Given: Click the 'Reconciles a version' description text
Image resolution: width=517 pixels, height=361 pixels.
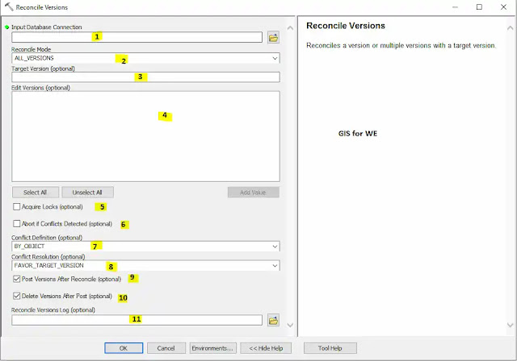Looking at the screenshot, I should [401, 45].
